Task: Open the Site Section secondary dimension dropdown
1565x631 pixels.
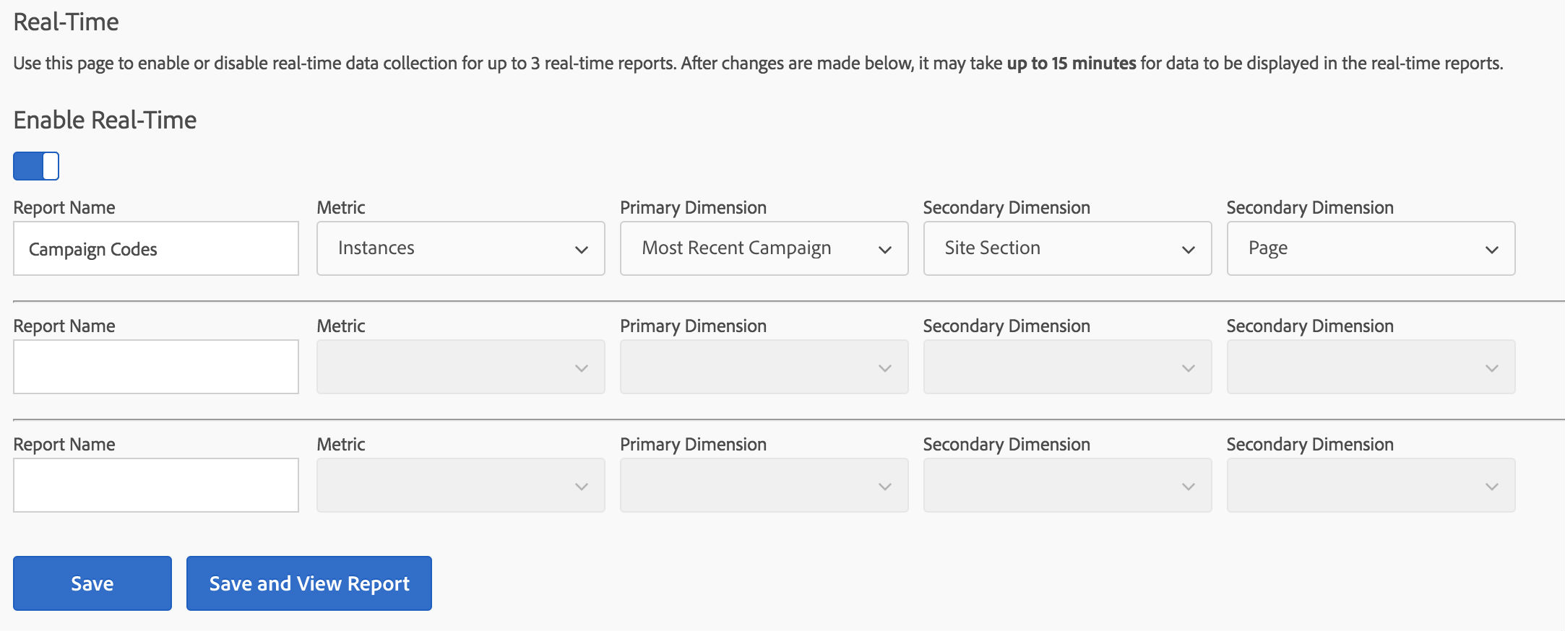Action: pos(1068,248)
